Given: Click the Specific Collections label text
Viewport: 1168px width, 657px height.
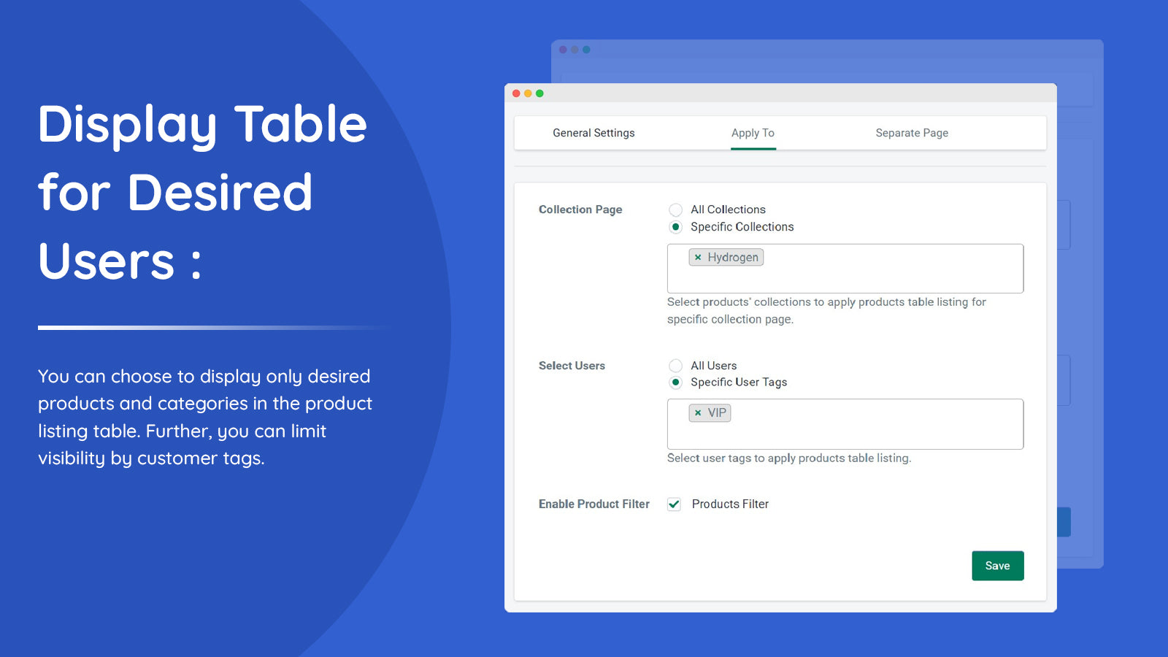Looking at the screenshot, I should point(742,227).
